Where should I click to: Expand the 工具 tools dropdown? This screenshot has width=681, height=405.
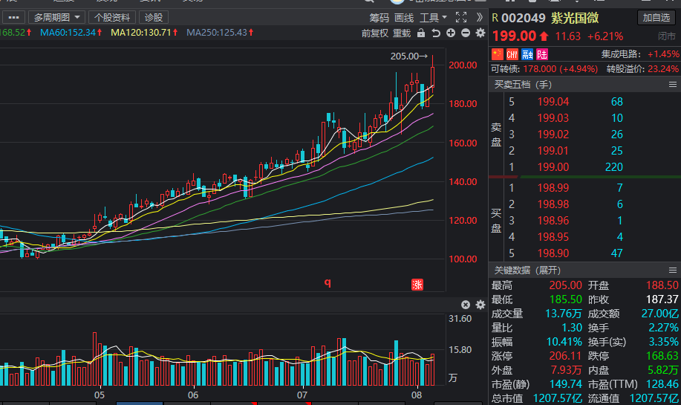[x=433, y=17]
